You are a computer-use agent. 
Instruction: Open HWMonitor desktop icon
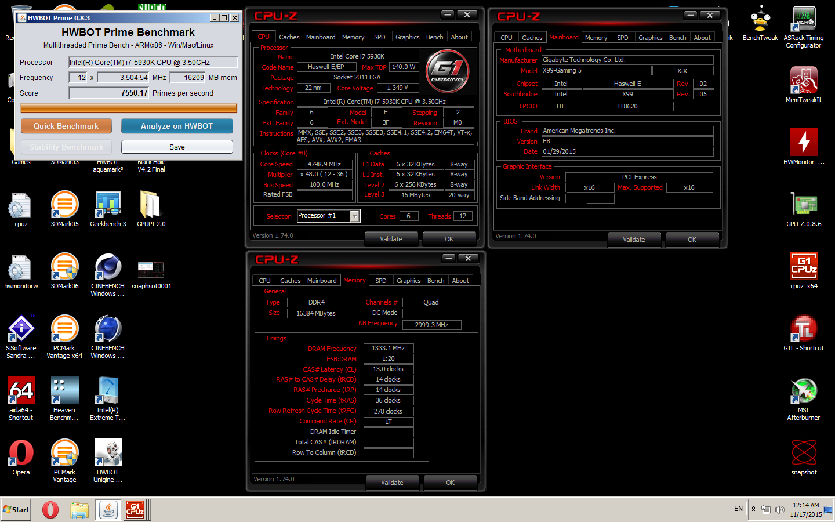pyautogui.click(x=804, y=147)
